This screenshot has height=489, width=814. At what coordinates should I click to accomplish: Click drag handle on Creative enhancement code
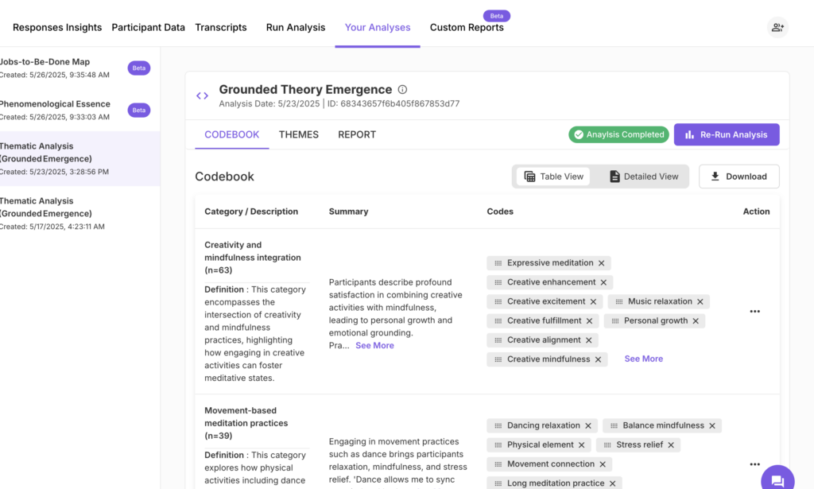(x=498, y=282)
